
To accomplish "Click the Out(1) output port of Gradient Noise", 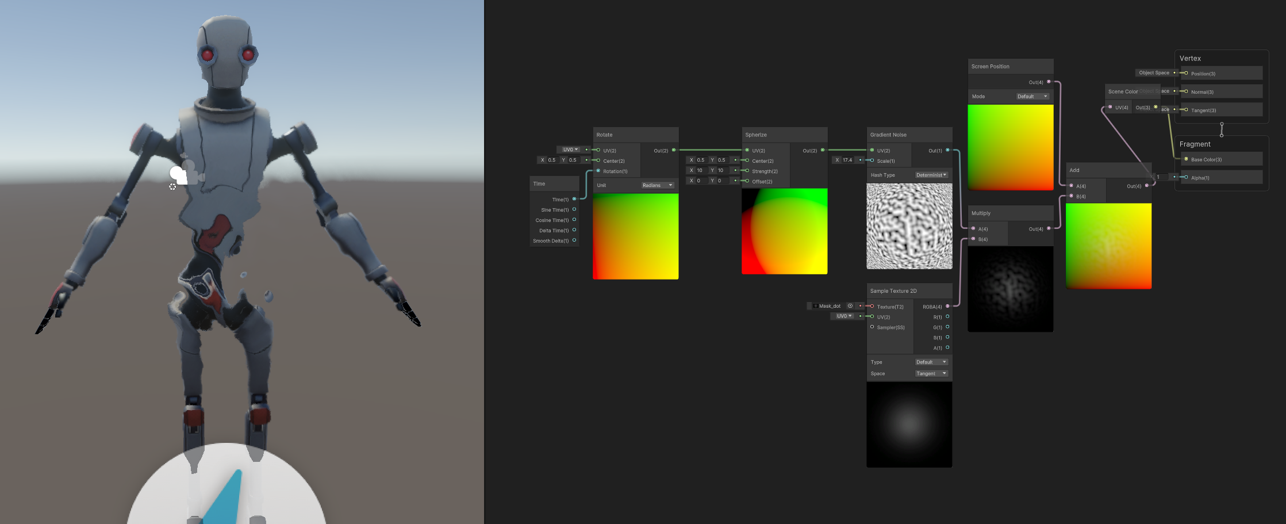I will coord(947,150).
